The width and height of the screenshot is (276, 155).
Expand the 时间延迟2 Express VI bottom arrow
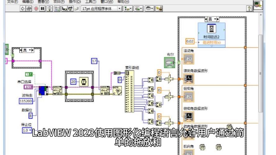click(212, 46)
